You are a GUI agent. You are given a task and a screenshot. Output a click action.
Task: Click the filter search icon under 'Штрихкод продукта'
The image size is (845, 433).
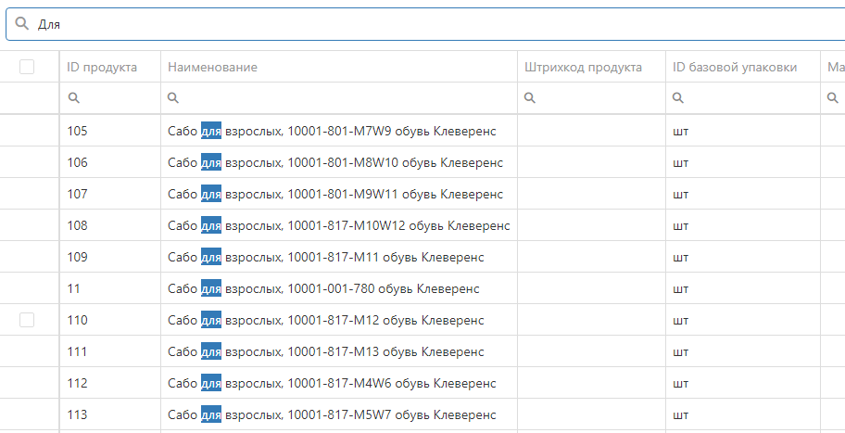click(530, 97)
